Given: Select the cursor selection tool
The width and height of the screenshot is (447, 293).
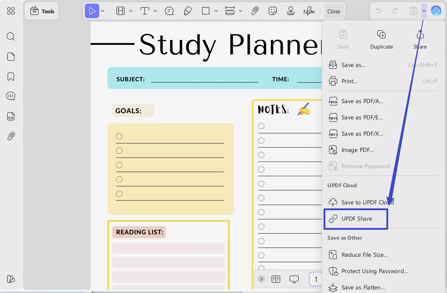Looking at the screenshot, I should pos(92,11).
